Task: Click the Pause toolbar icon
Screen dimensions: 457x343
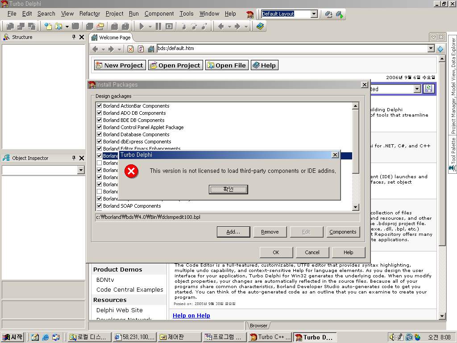Action: pyautogui.click(x=159, y=26)
